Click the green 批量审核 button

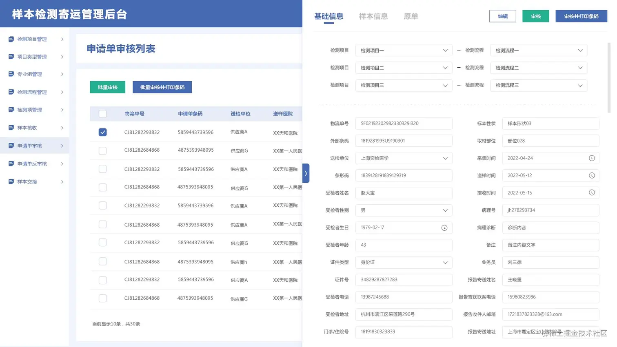[108, 87]
